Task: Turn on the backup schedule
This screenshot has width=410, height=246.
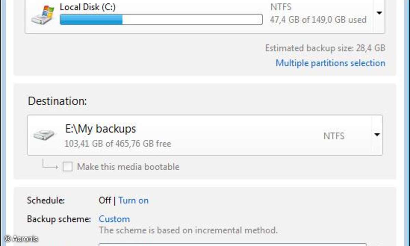Action: [134, 200]
